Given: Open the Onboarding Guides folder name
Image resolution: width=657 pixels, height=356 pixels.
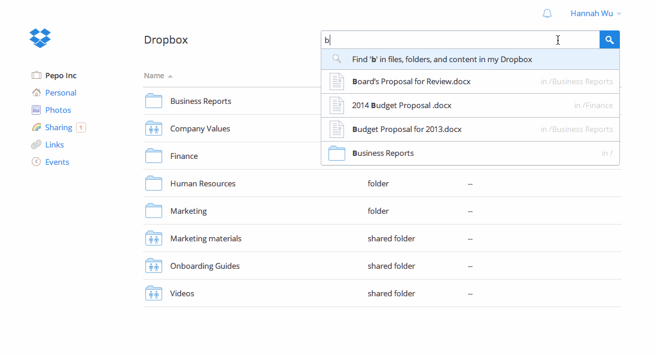Looking at the screenshot, I should pos(205,266).
